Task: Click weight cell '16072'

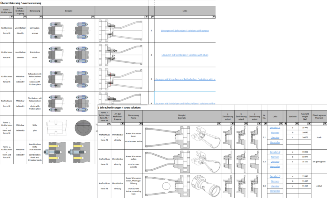Action: click(305, 138)
